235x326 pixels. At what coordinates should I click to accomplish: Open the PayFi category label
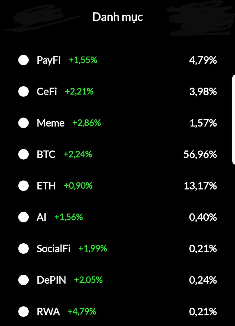point(49,60)
